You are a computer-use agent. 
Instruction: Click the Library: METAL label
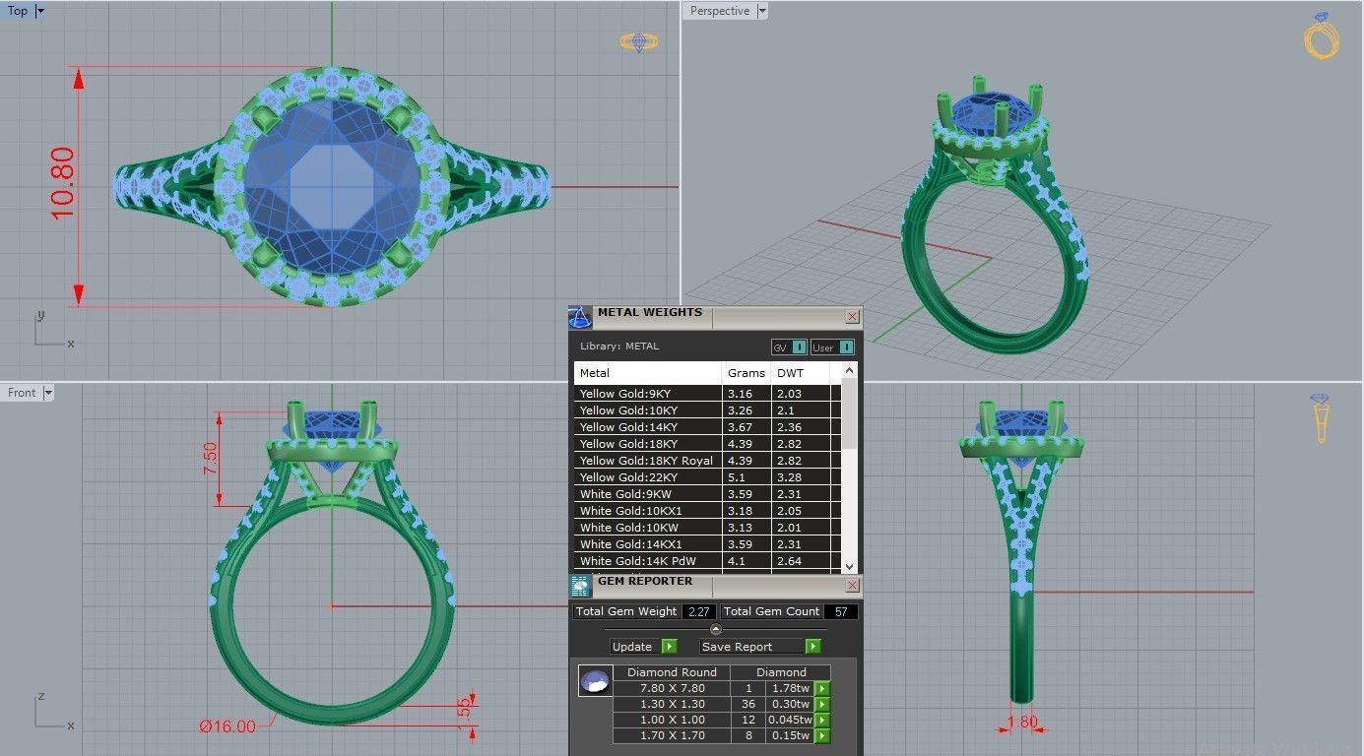(x=619, y=346)
